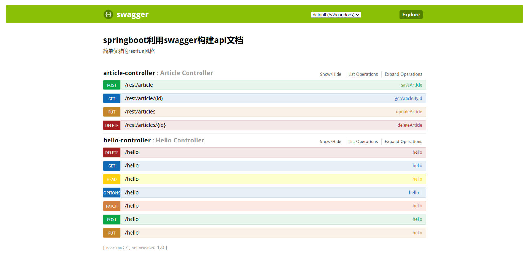
Task: Expand Operations for hello-controller
Action: 403,142
